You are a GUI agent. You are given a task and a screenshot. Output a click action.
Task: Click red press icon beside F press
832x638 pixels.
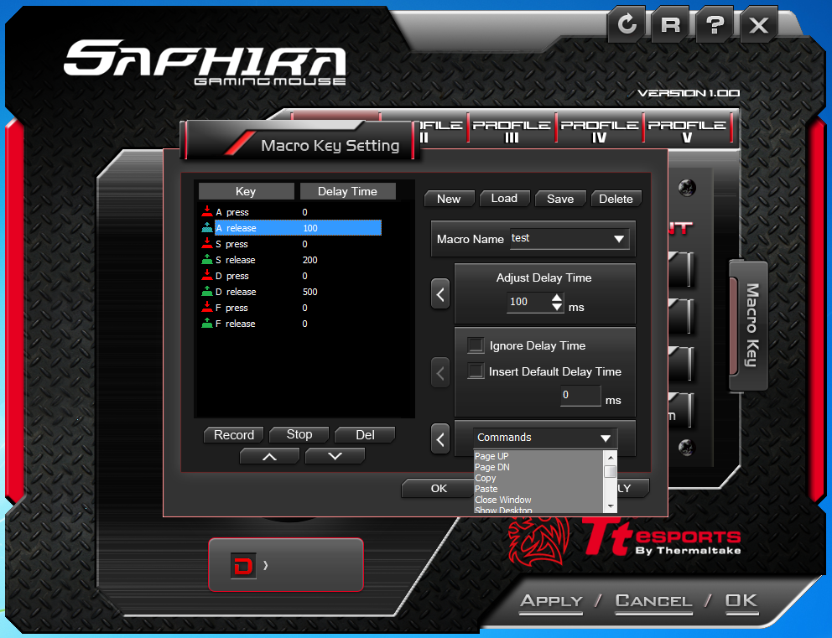point(207,307)
